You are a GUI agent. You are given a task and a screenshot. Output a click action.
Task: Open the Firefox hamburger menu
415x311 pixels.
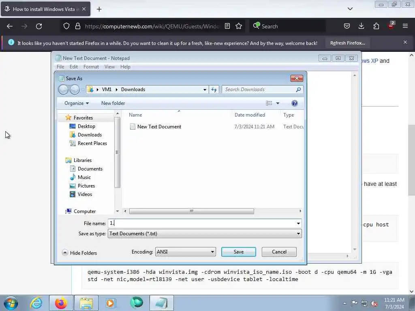pos(405,26)
